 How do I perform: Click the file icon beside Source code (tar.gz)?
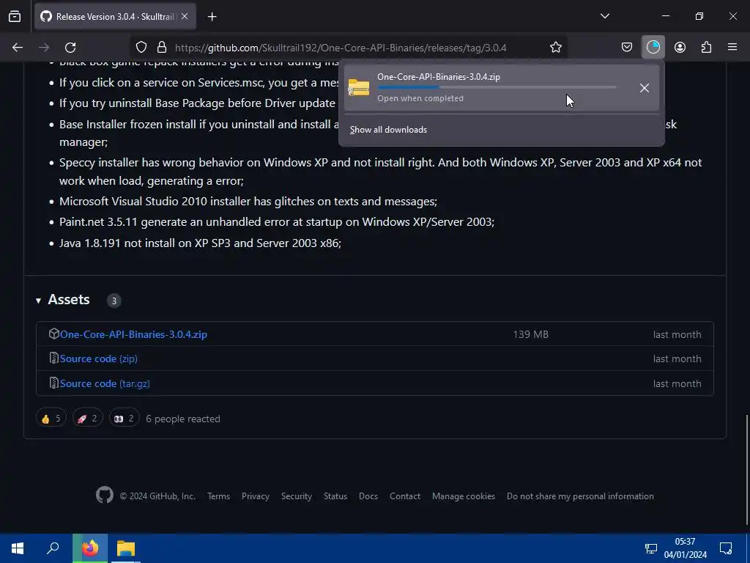pos(54,383)
